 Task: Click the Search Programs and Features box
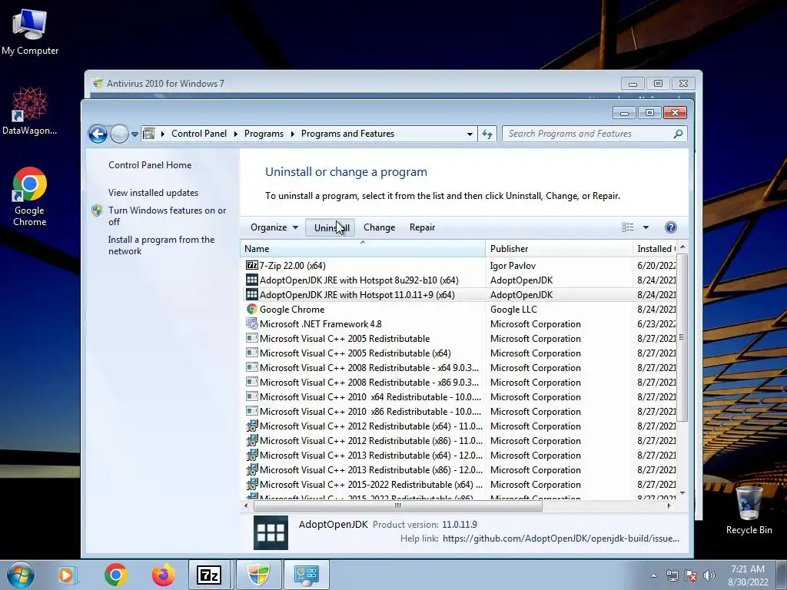click(x=594, y=134)
